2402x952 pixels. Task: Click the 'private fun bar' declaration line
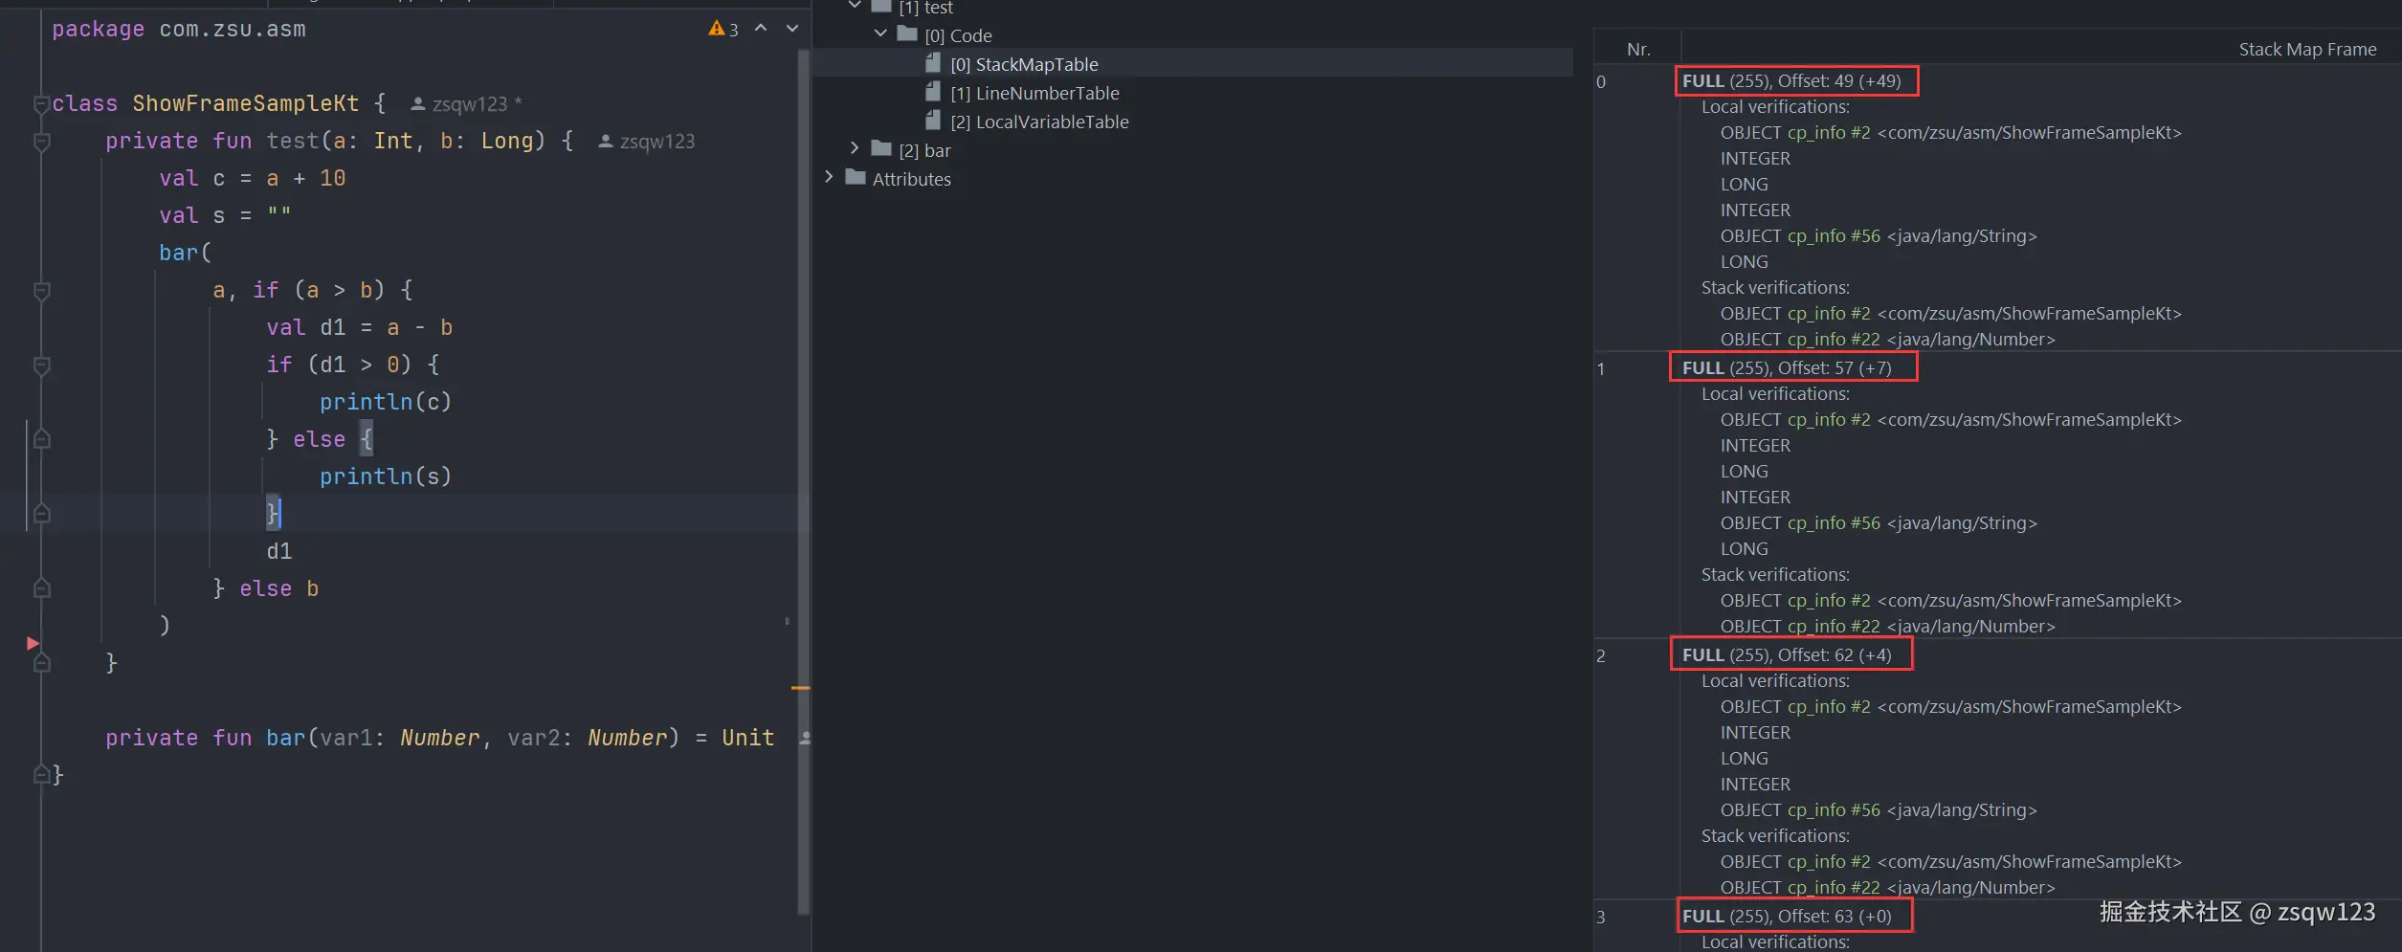439,738
